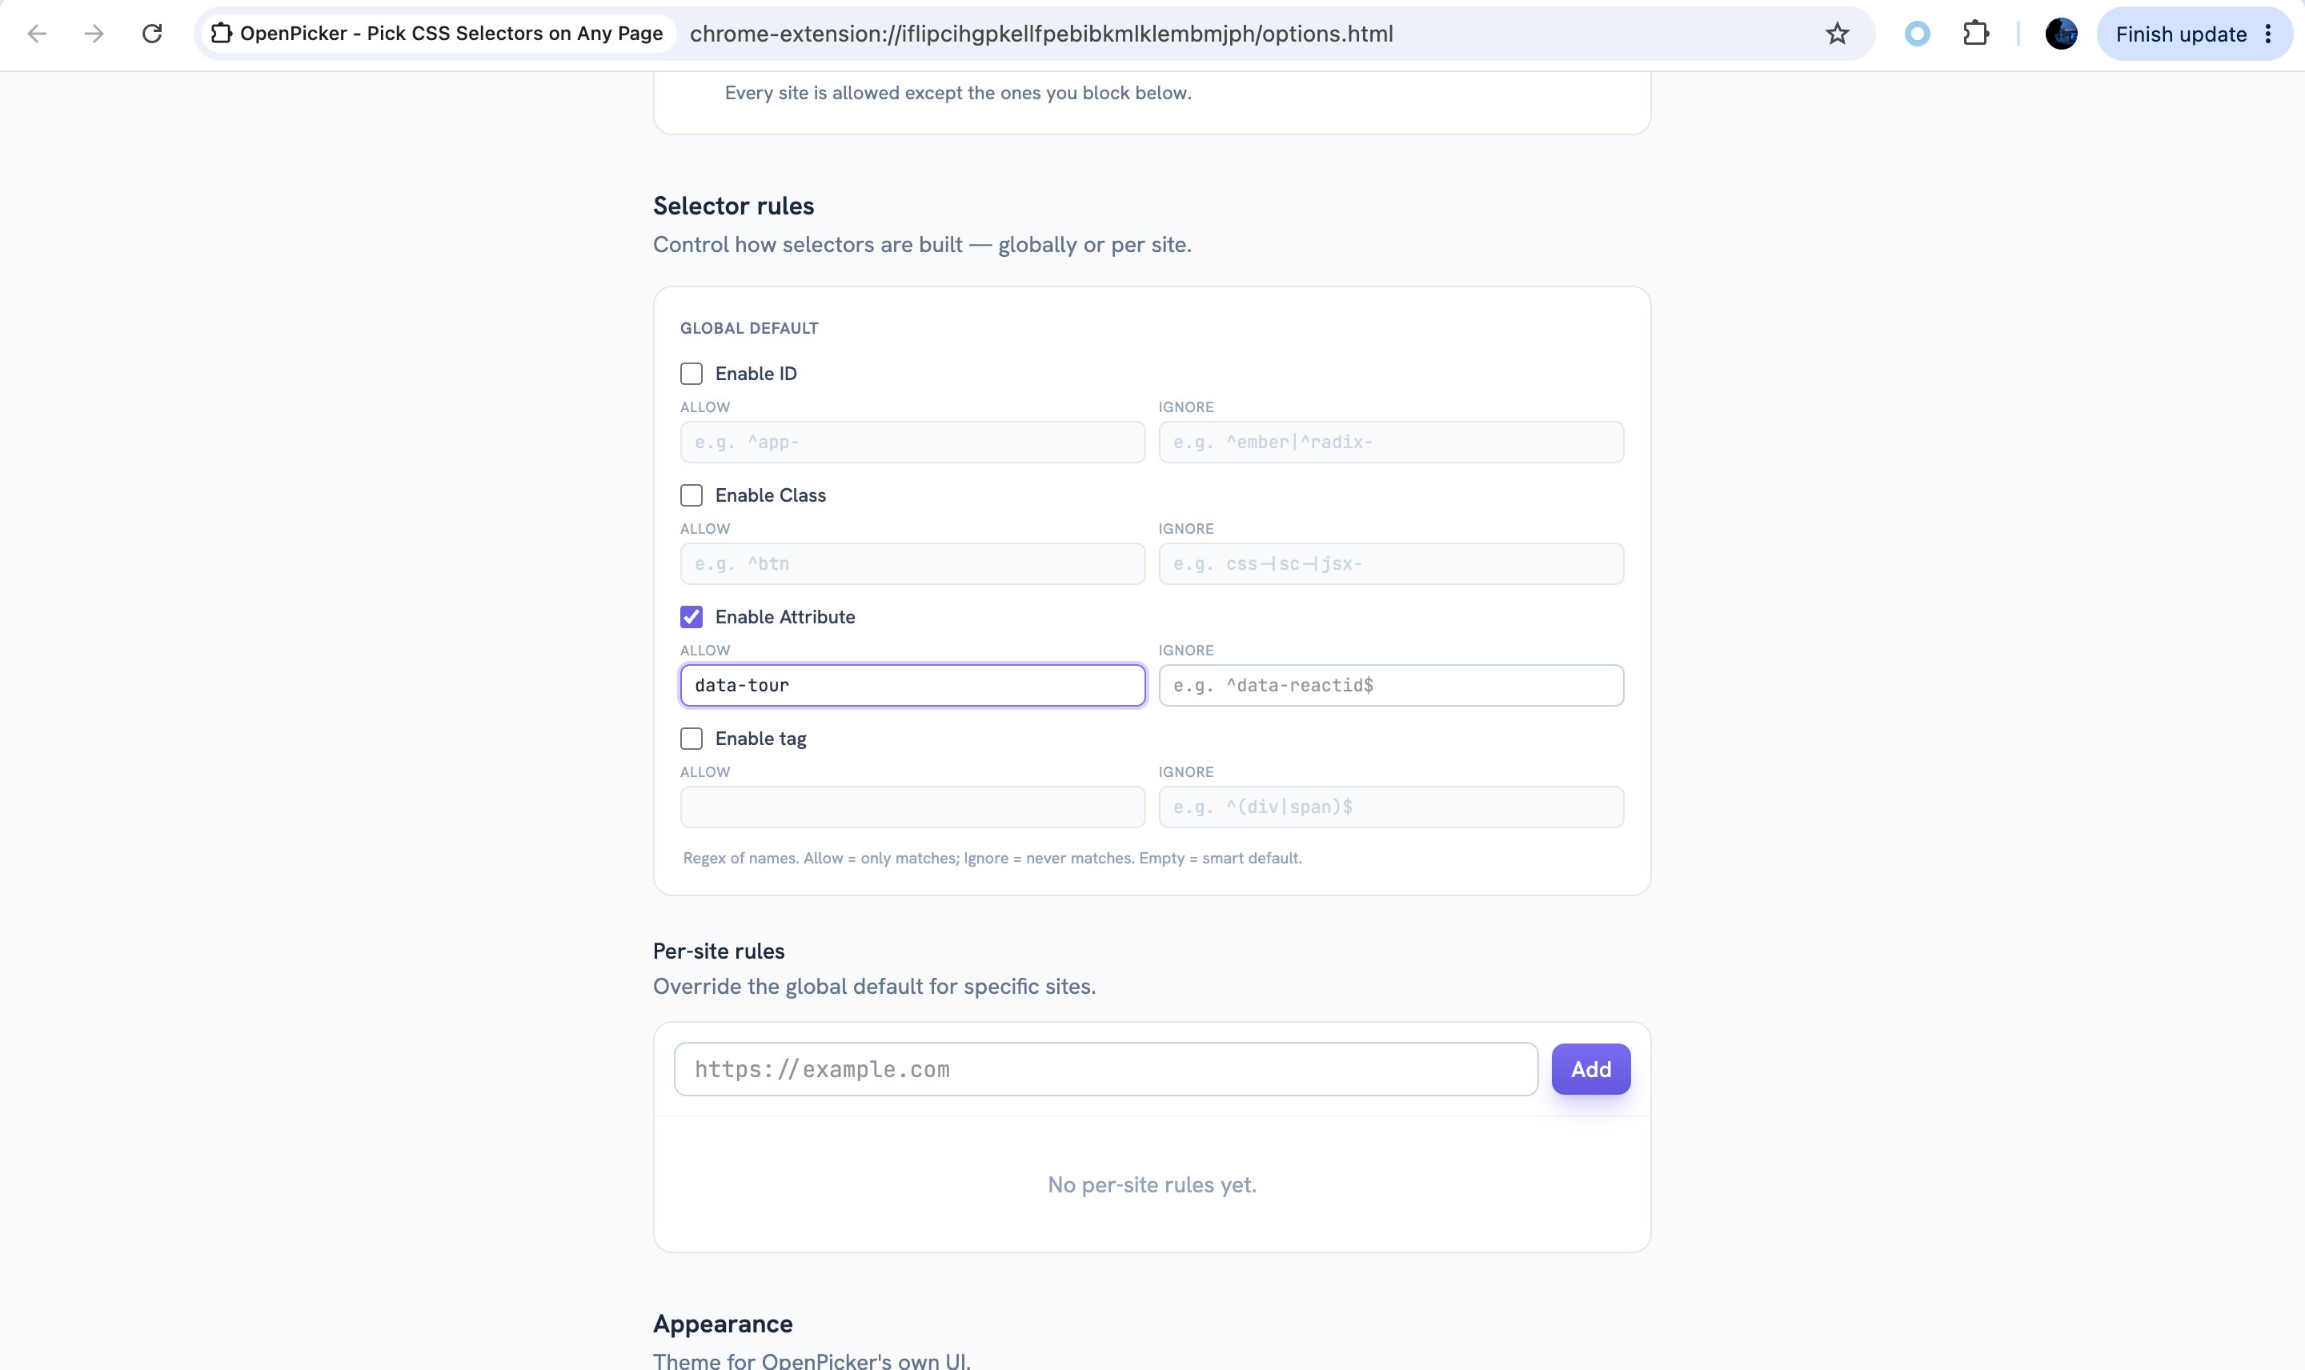Tick the Enable Class checkbox
The width and height of the screenshot is (2305, 1370).
pos(691,496)
